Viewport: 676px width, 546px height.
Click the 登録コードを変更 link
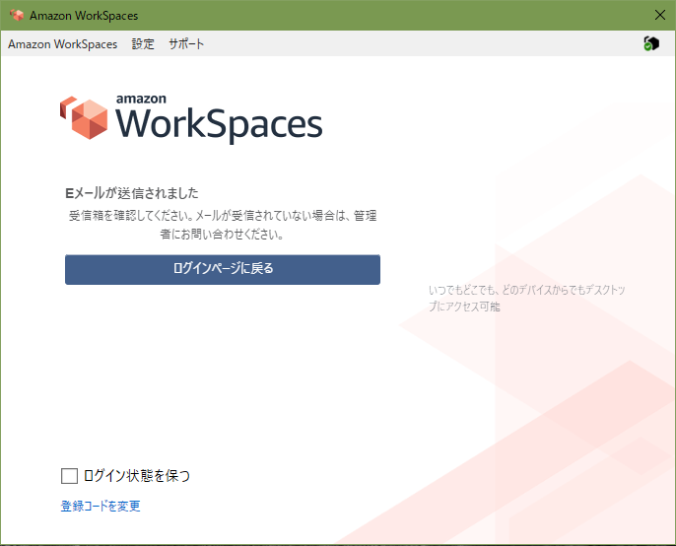101,506
